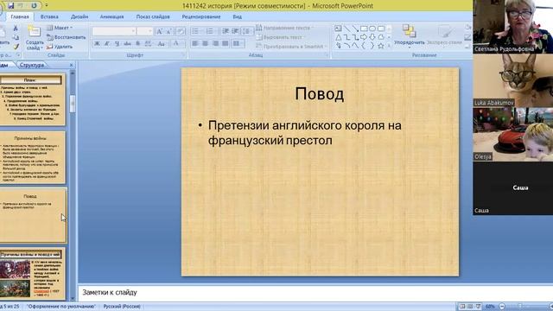Open the Рецензирование ribbon tab
The height and width of the screenshot is (311, 553).
pyautogui.click(x=201, y=16)
